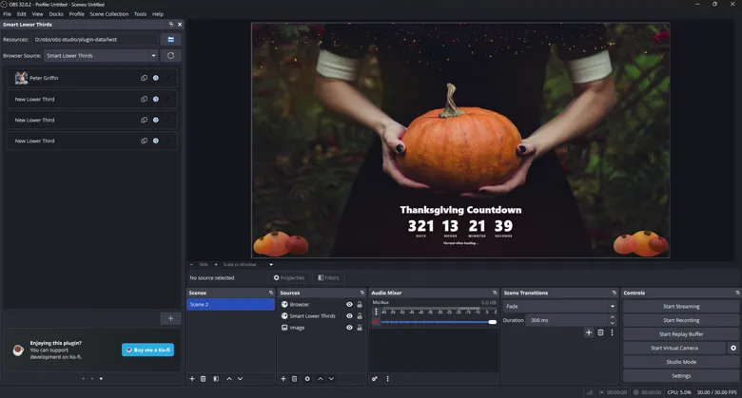The width and height of the screenshot is (742, 398).
Task: Click the Resources path input field
Action: (x=94, y=39)
